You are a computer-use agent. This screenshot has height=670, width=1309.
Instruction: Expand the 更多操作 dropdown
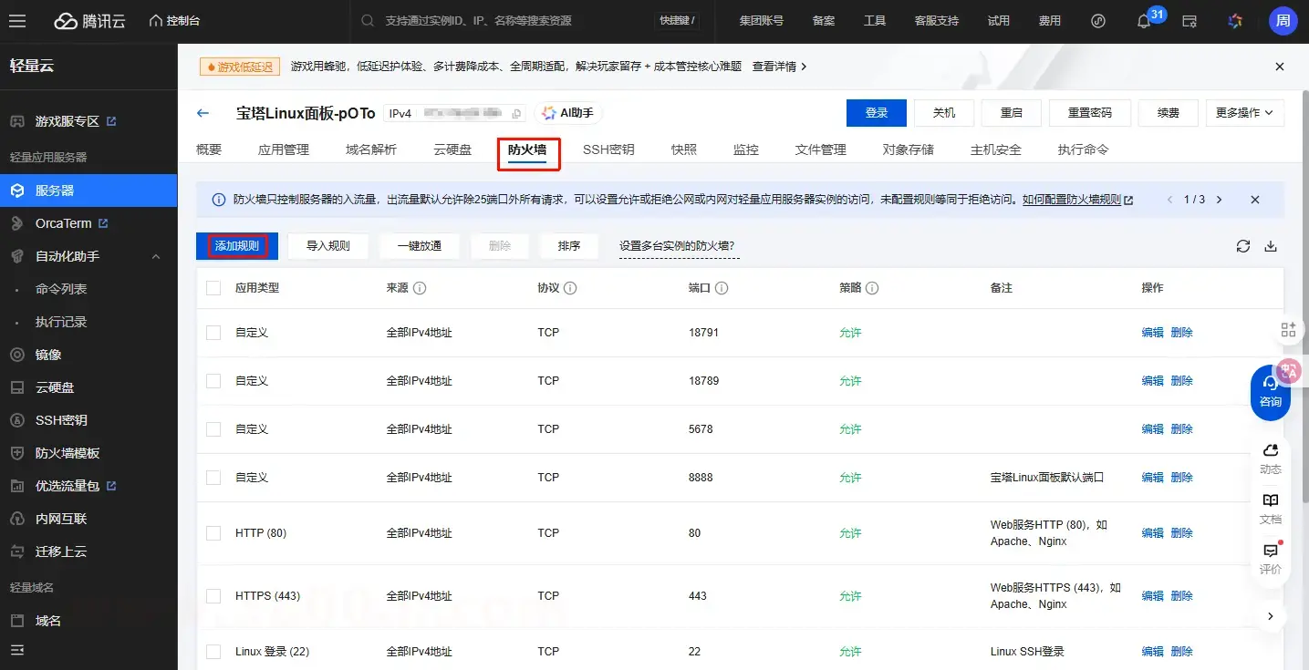tap(1244, 113)
